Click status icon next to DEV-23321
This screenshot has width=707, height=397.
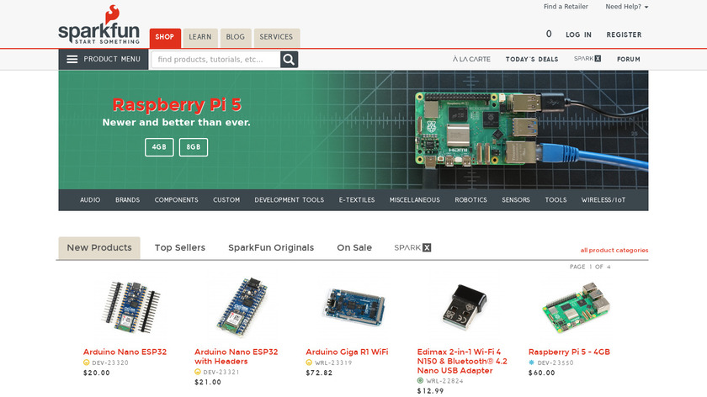(198, 372)
